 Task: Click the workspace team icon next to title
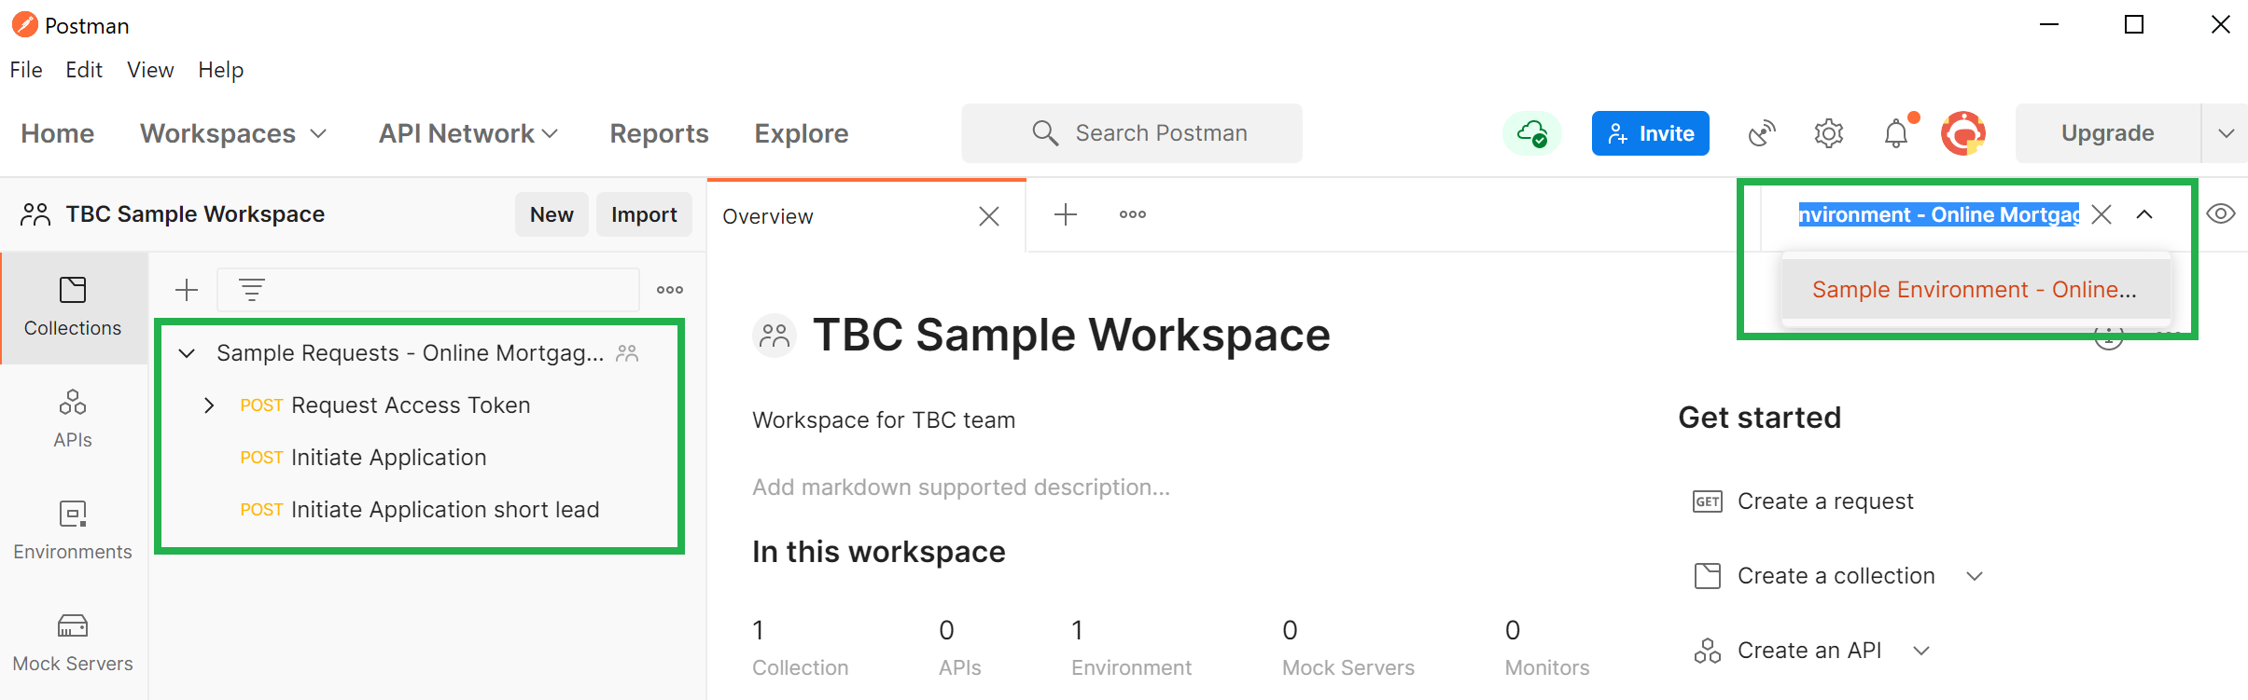pyautogui.click(x=775, y=336)
